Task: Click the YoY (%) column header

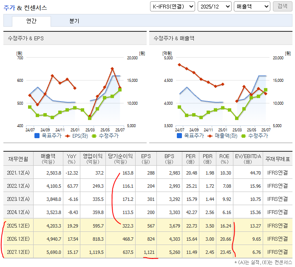Action: point(71,159)
